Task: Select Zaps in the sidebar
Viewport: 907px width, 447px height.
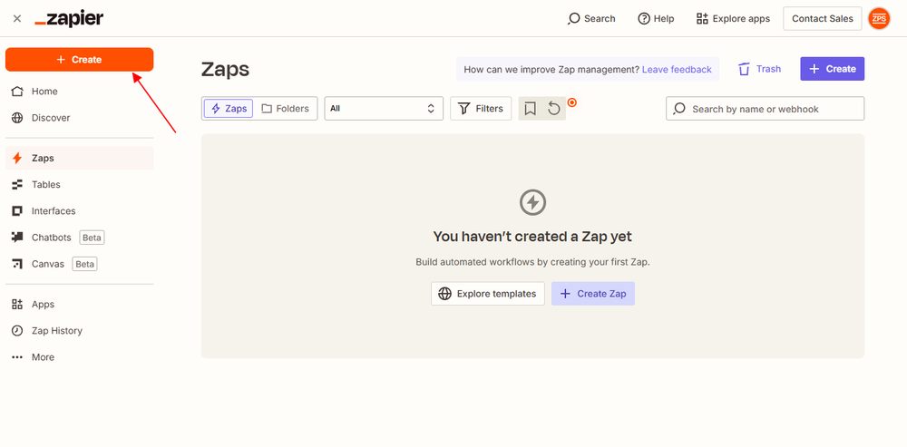Action: [x=79, y=158]
